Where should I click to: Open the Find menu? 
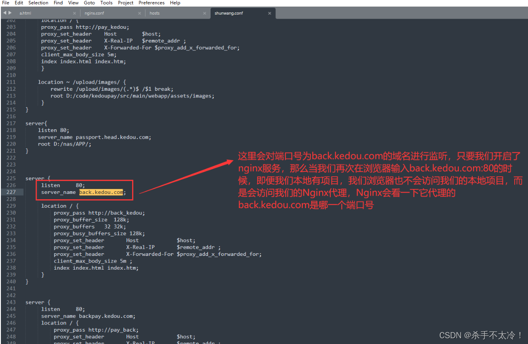click(x=58, y=3)
